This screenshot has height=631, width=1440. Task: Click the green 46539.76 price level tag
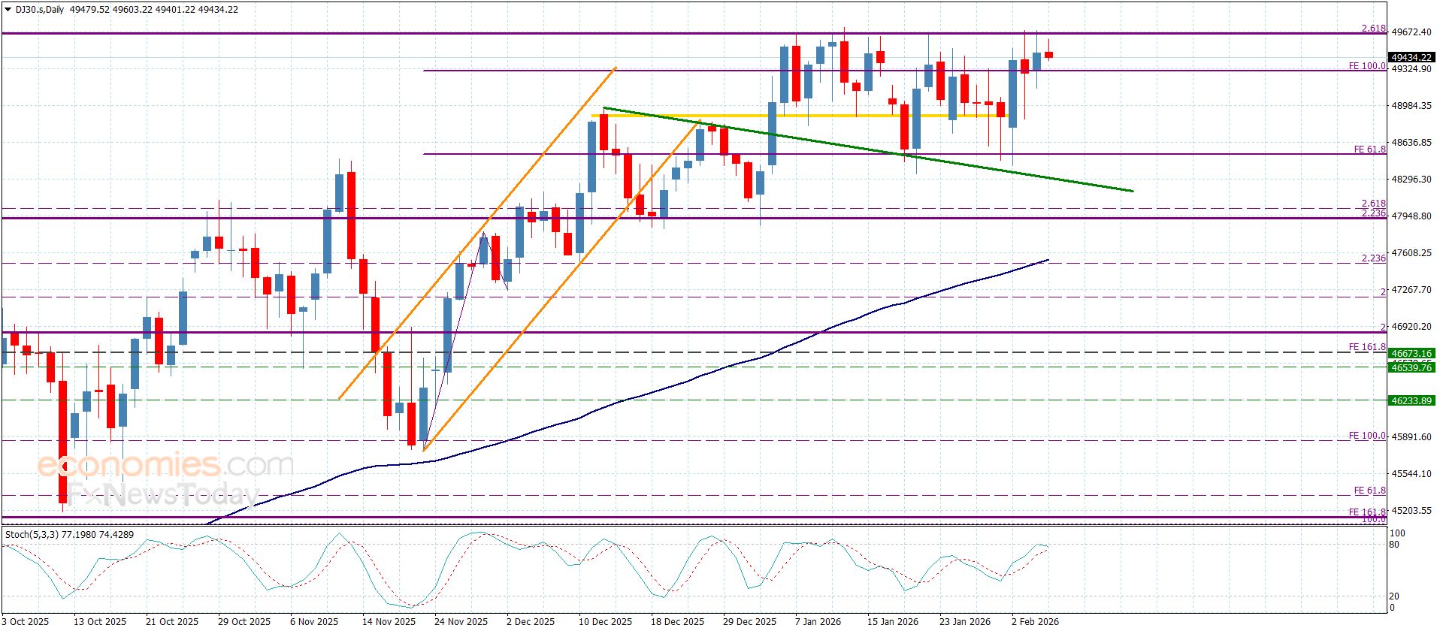click(1411, 367)
